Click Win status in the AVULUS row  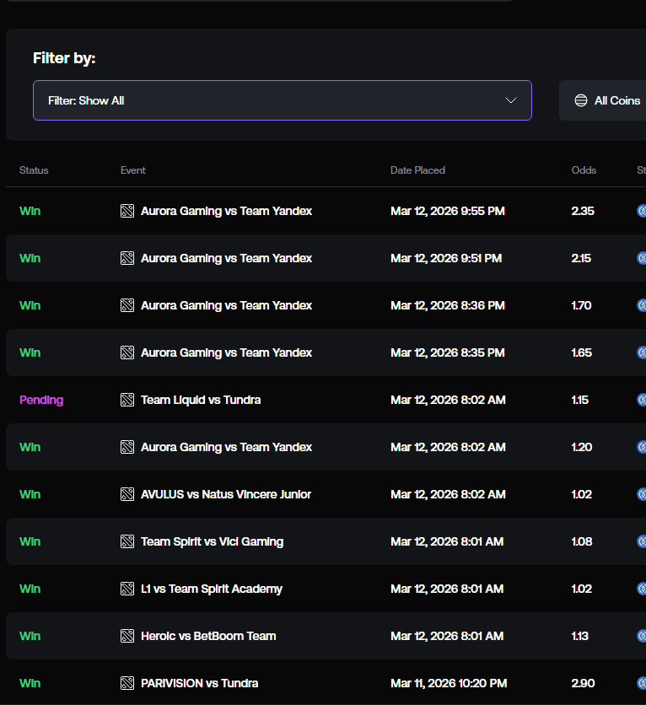click(30, 494)
